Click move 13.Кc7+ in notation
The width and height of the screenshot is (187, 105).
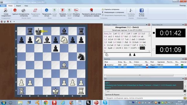coord(143,45)
